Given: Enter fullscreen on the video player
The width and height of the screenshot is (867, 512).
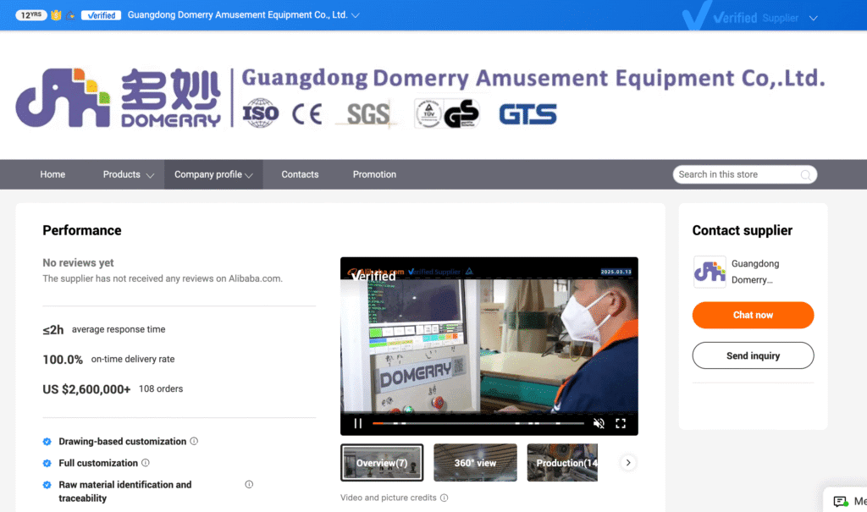Looking at the screenshot, I should click(621, 422).
